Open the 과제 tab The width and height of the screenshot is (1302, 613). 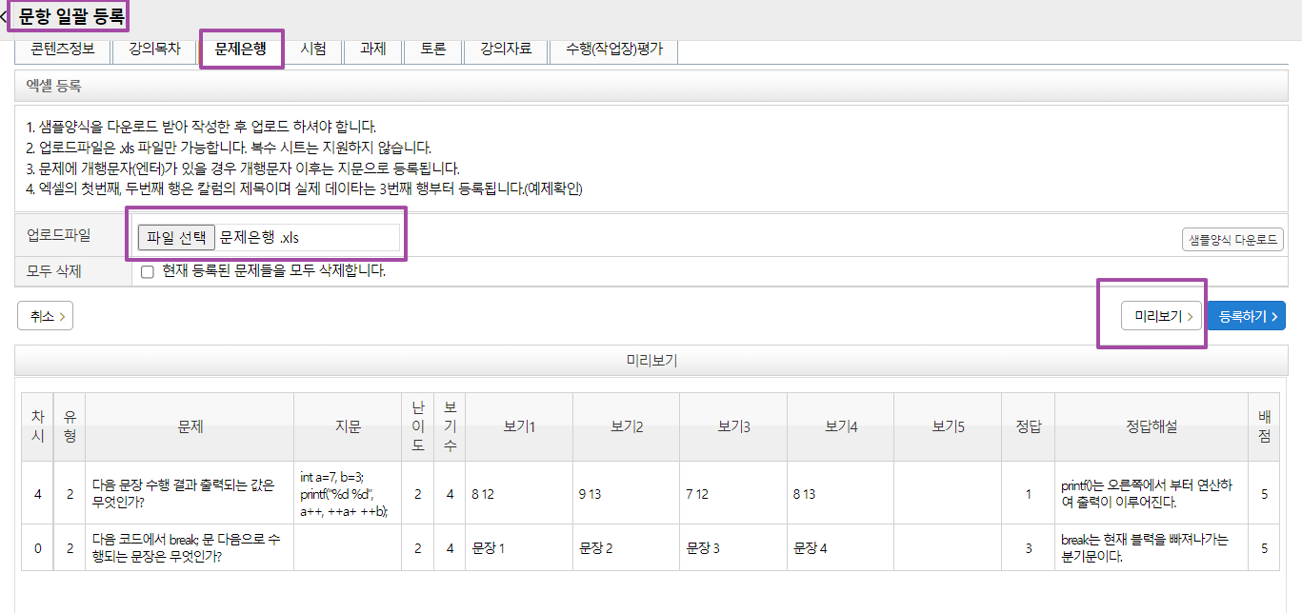pyautogui.click(x=372, y=49)
